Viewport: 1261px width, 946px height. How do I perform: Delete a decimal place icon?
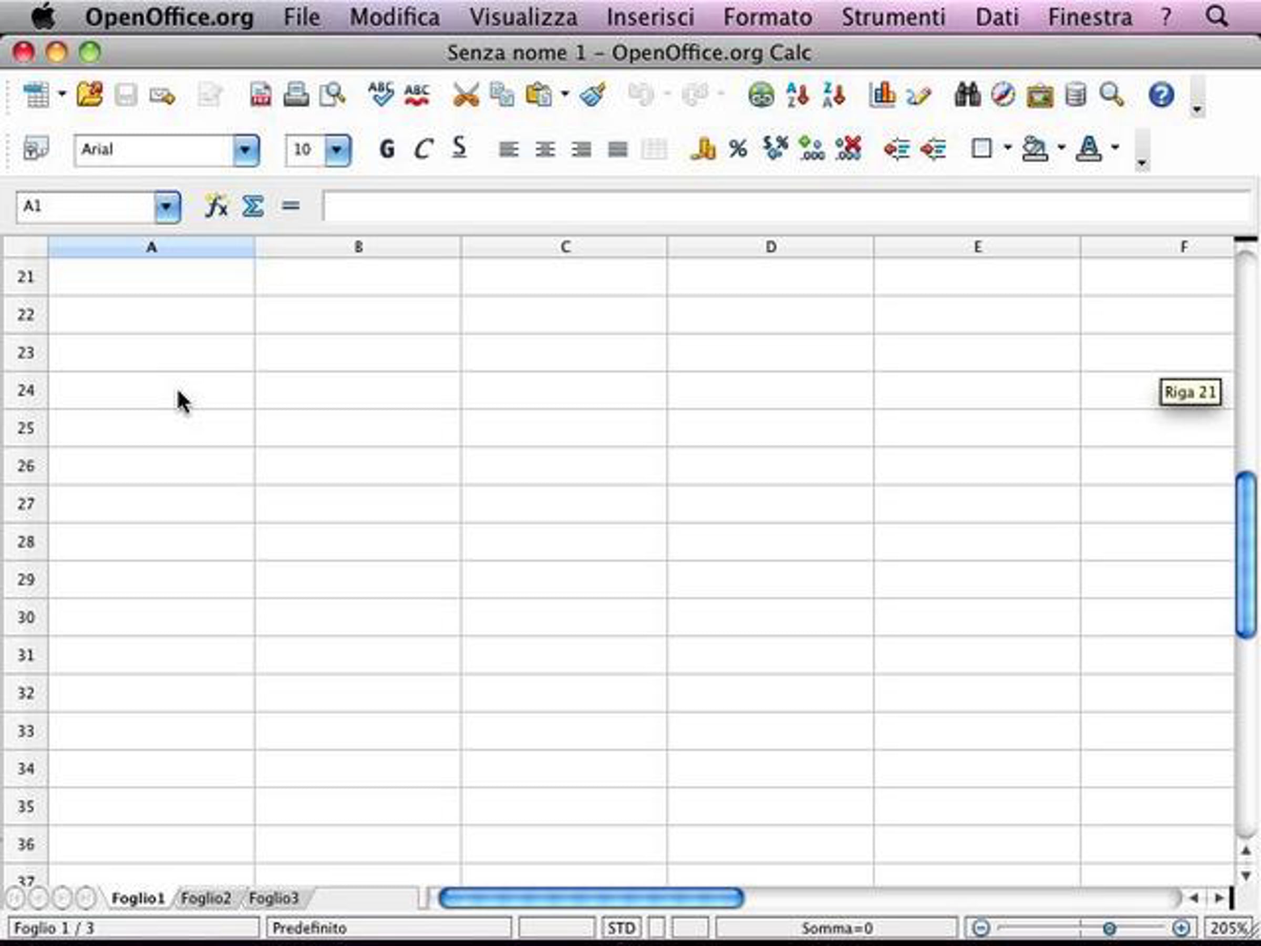[847, 148]
